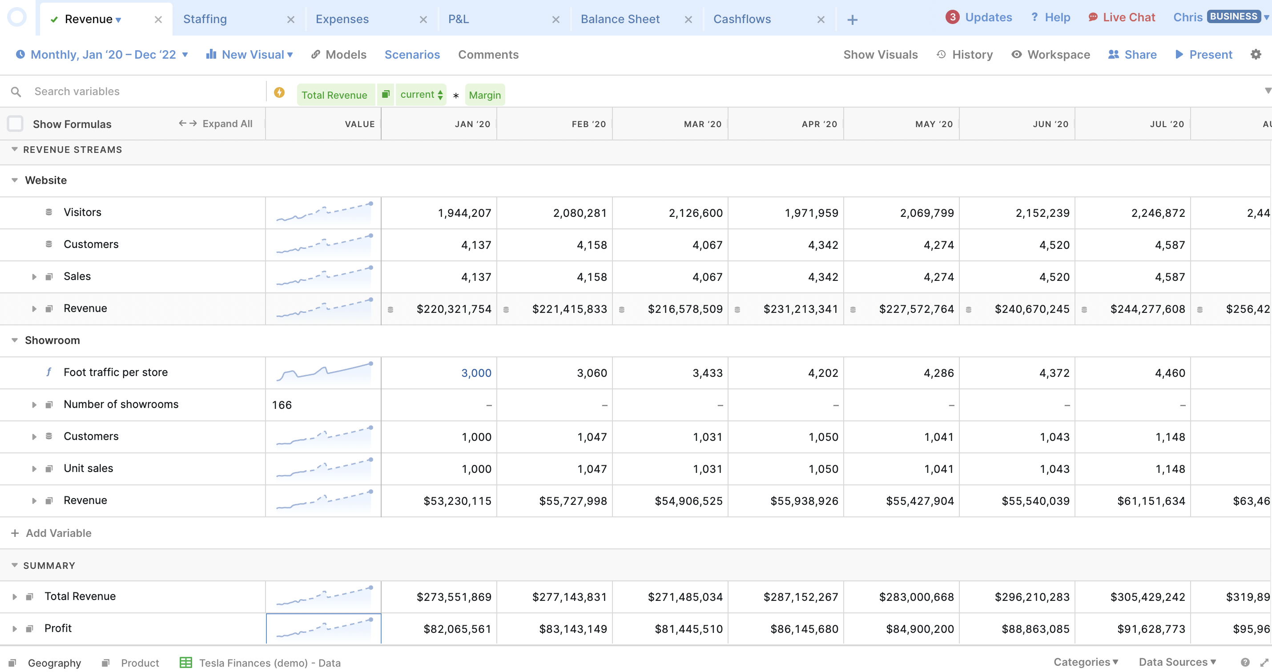This screenshot has width=1272, height=672.
Task: Click Add Variable
Action: click(51, 533)
